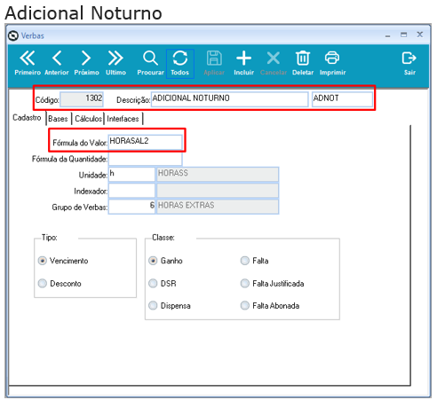This screenshot has height=400, width=437.
Task: Exit the window with Sair
Action: (409, 63)
